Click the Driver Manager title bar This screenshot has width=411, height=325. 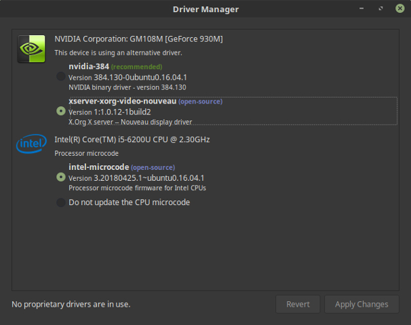206,9
